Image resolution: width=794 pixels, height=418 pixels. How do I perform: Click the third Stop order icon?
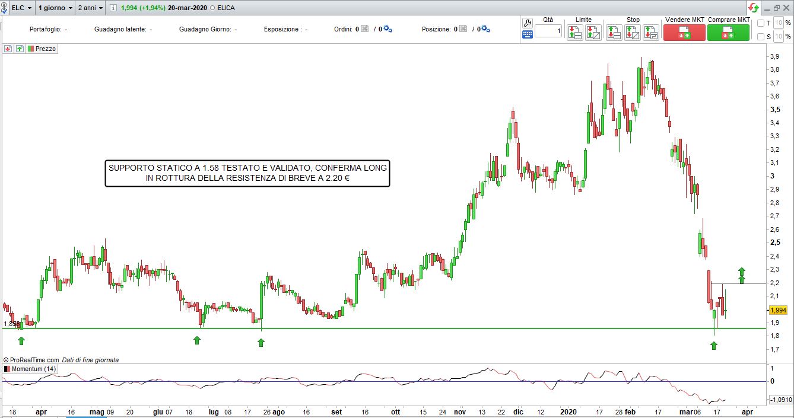[x=651, y=33]
